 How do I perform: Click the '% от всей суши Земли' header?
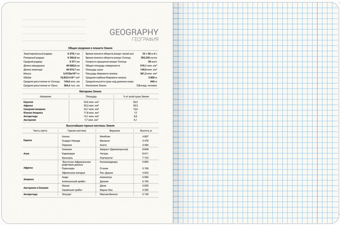(136, 97)
